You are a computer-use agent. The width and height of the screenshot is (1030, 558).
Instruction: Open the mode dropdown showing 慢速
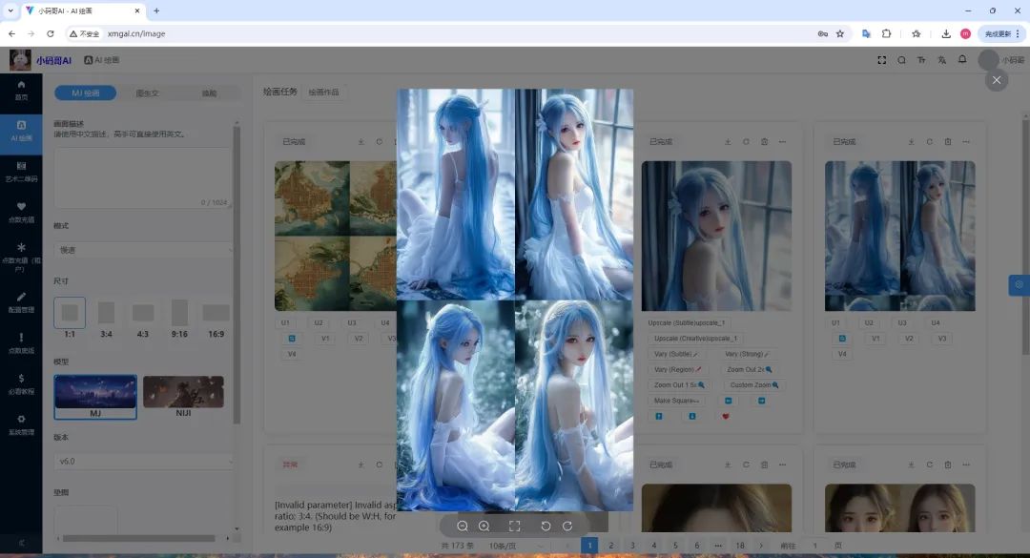coord(142,250)
